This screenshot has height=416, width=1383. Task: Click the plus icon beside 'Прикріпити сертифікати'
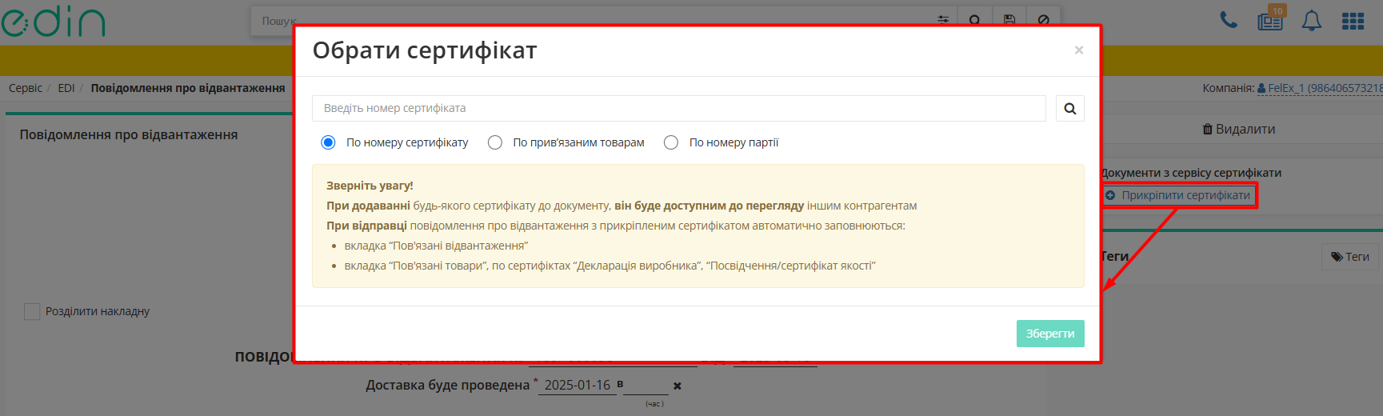1110,195
